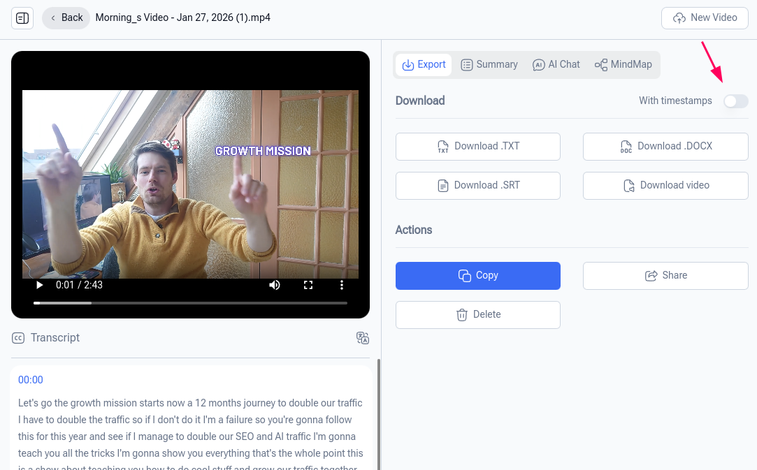Toggle the sidebar panel icon
Image resolution: width=757 pixels, height=470 pixels.
[22, 18]
